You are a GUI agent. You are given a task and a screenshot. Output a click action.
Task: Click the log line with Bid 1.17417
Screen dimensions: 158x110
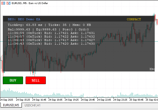click(51, 40)
